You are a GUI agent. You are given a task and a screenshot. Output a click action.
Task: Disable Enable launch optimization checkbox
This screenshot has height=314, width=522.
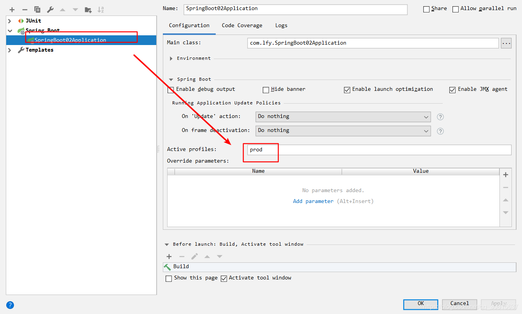(x=347, y=90)
